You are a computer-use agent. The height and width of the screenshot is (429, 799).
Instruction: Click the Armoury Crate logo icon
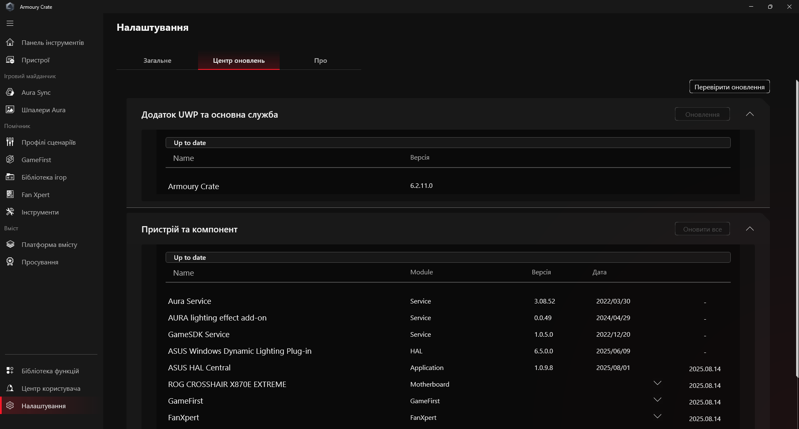[10, 7]
